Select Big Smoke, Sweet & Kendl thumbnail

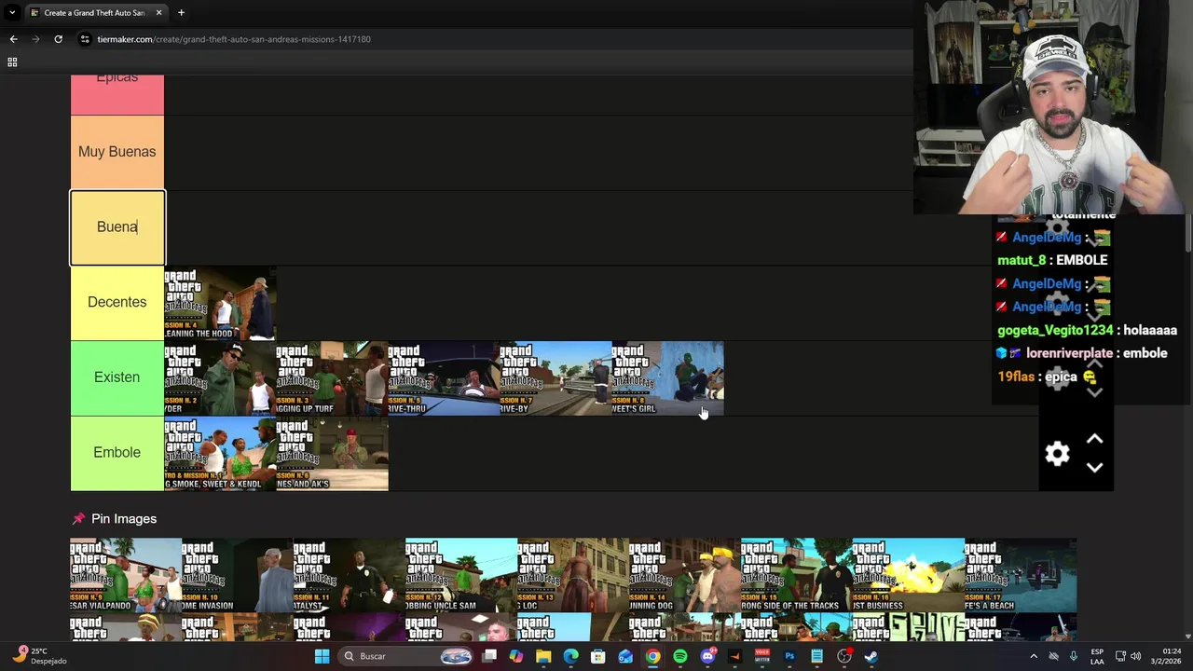pyautogui.click(x=220, y=454)
